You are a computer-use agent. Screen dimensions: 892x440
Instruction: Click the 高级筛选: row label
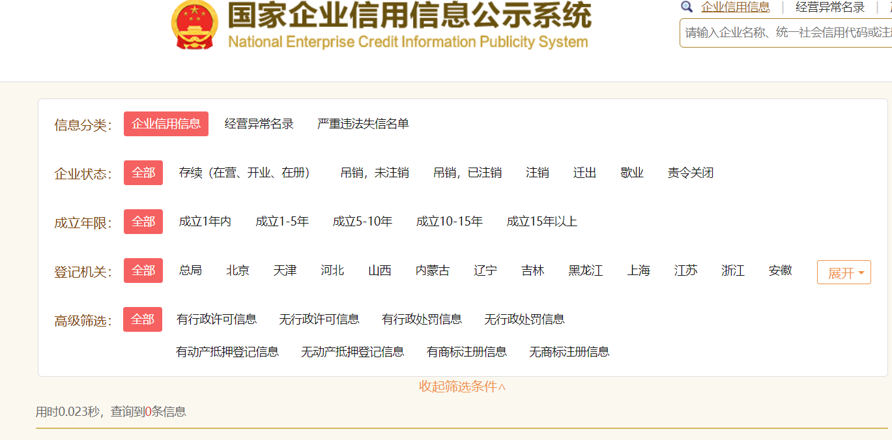click(x=83, y=320)
